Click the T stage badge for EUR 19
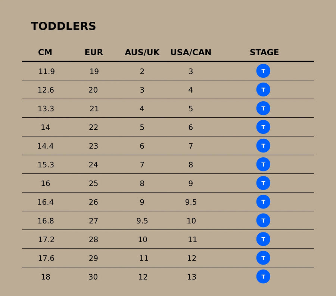This screenshot has width=336, height=296. pos(263,71)
